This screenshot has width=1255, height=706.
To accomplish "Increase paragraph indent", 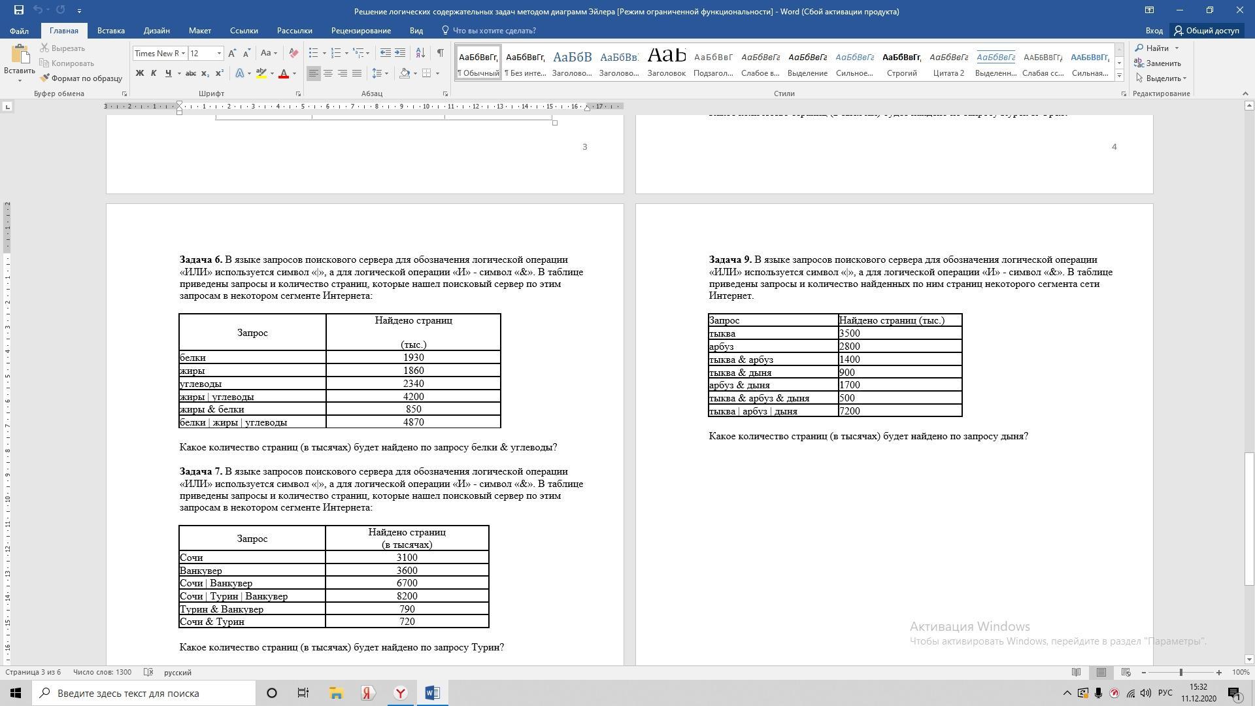I will [400, 53].
